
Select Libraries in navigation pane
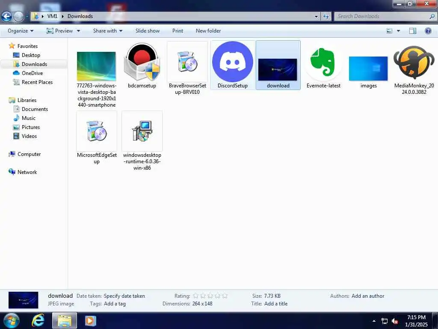23,100
